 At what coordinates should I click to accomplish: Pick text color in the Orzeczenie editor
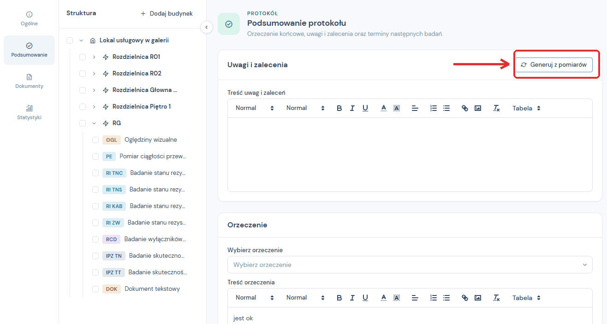[x=384, y=298]
